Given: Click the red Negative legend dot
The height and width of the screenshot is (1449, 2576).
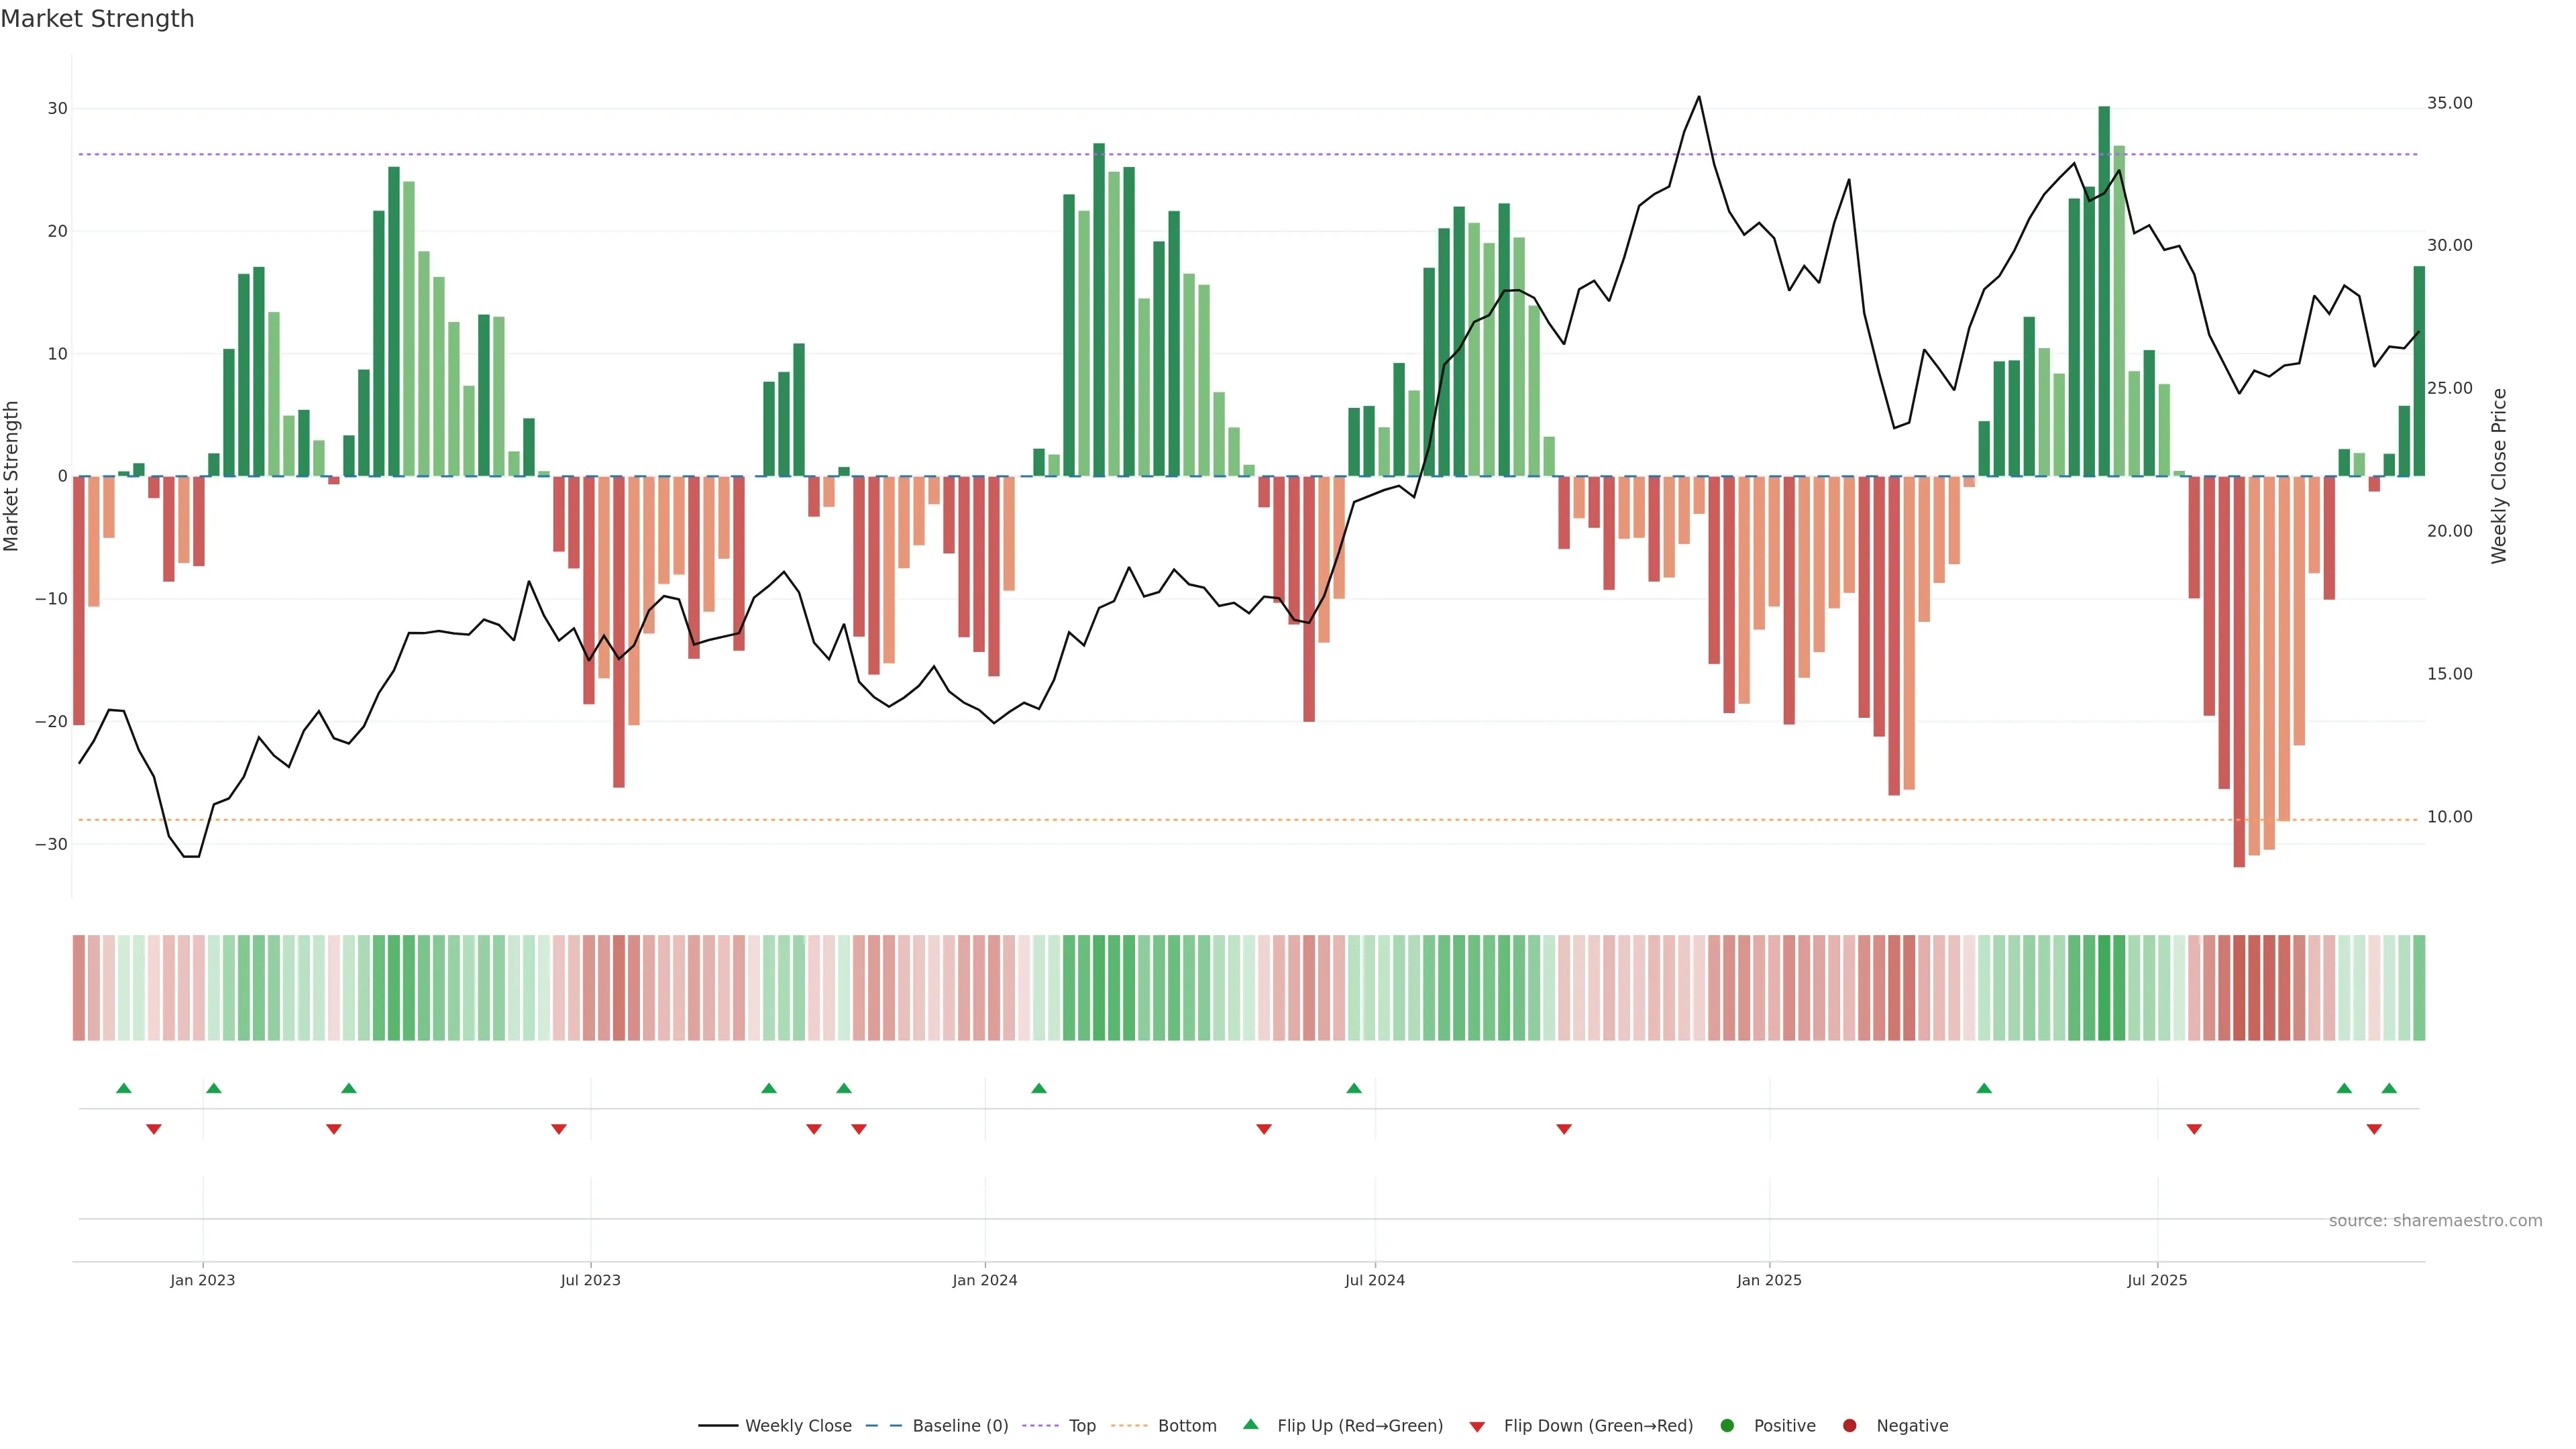Looking at the screenshot, I should [x=1849, y=1426].
